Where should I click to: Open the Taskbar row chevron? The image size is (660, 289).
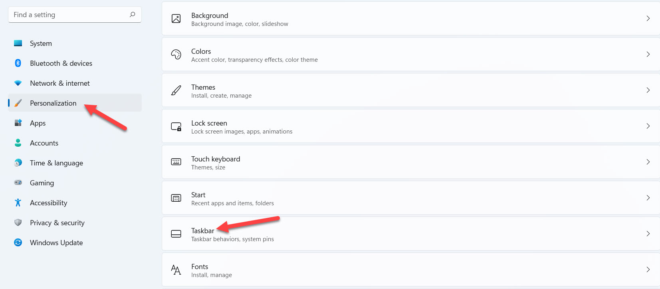(648, 234)
